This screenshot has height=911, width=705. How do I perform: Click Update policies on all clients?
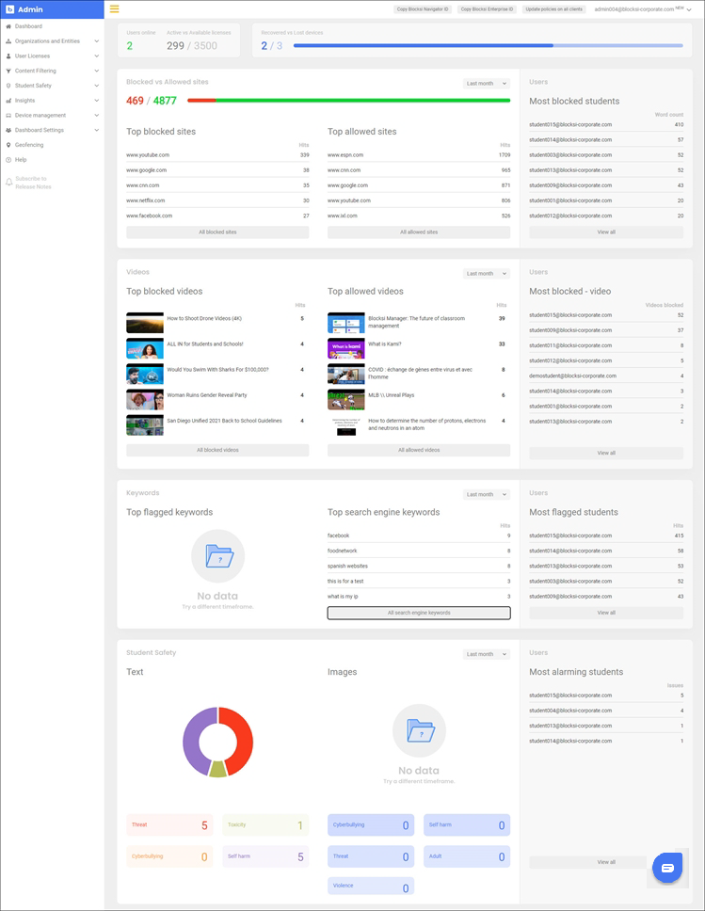[x=553, y=9]
